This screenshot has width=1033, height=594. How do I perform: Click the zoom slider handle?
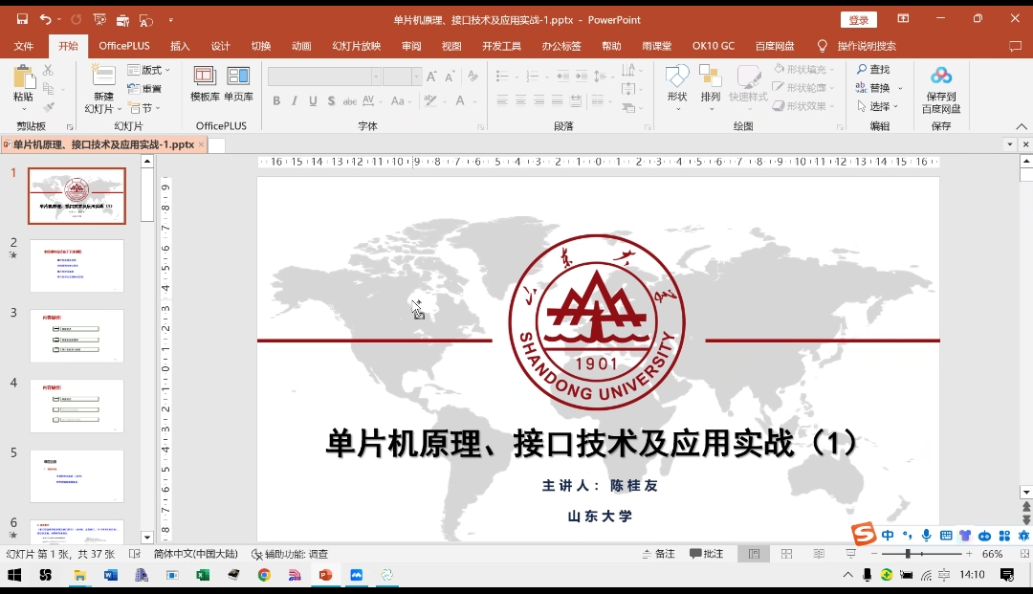click(x=908, y=554)
